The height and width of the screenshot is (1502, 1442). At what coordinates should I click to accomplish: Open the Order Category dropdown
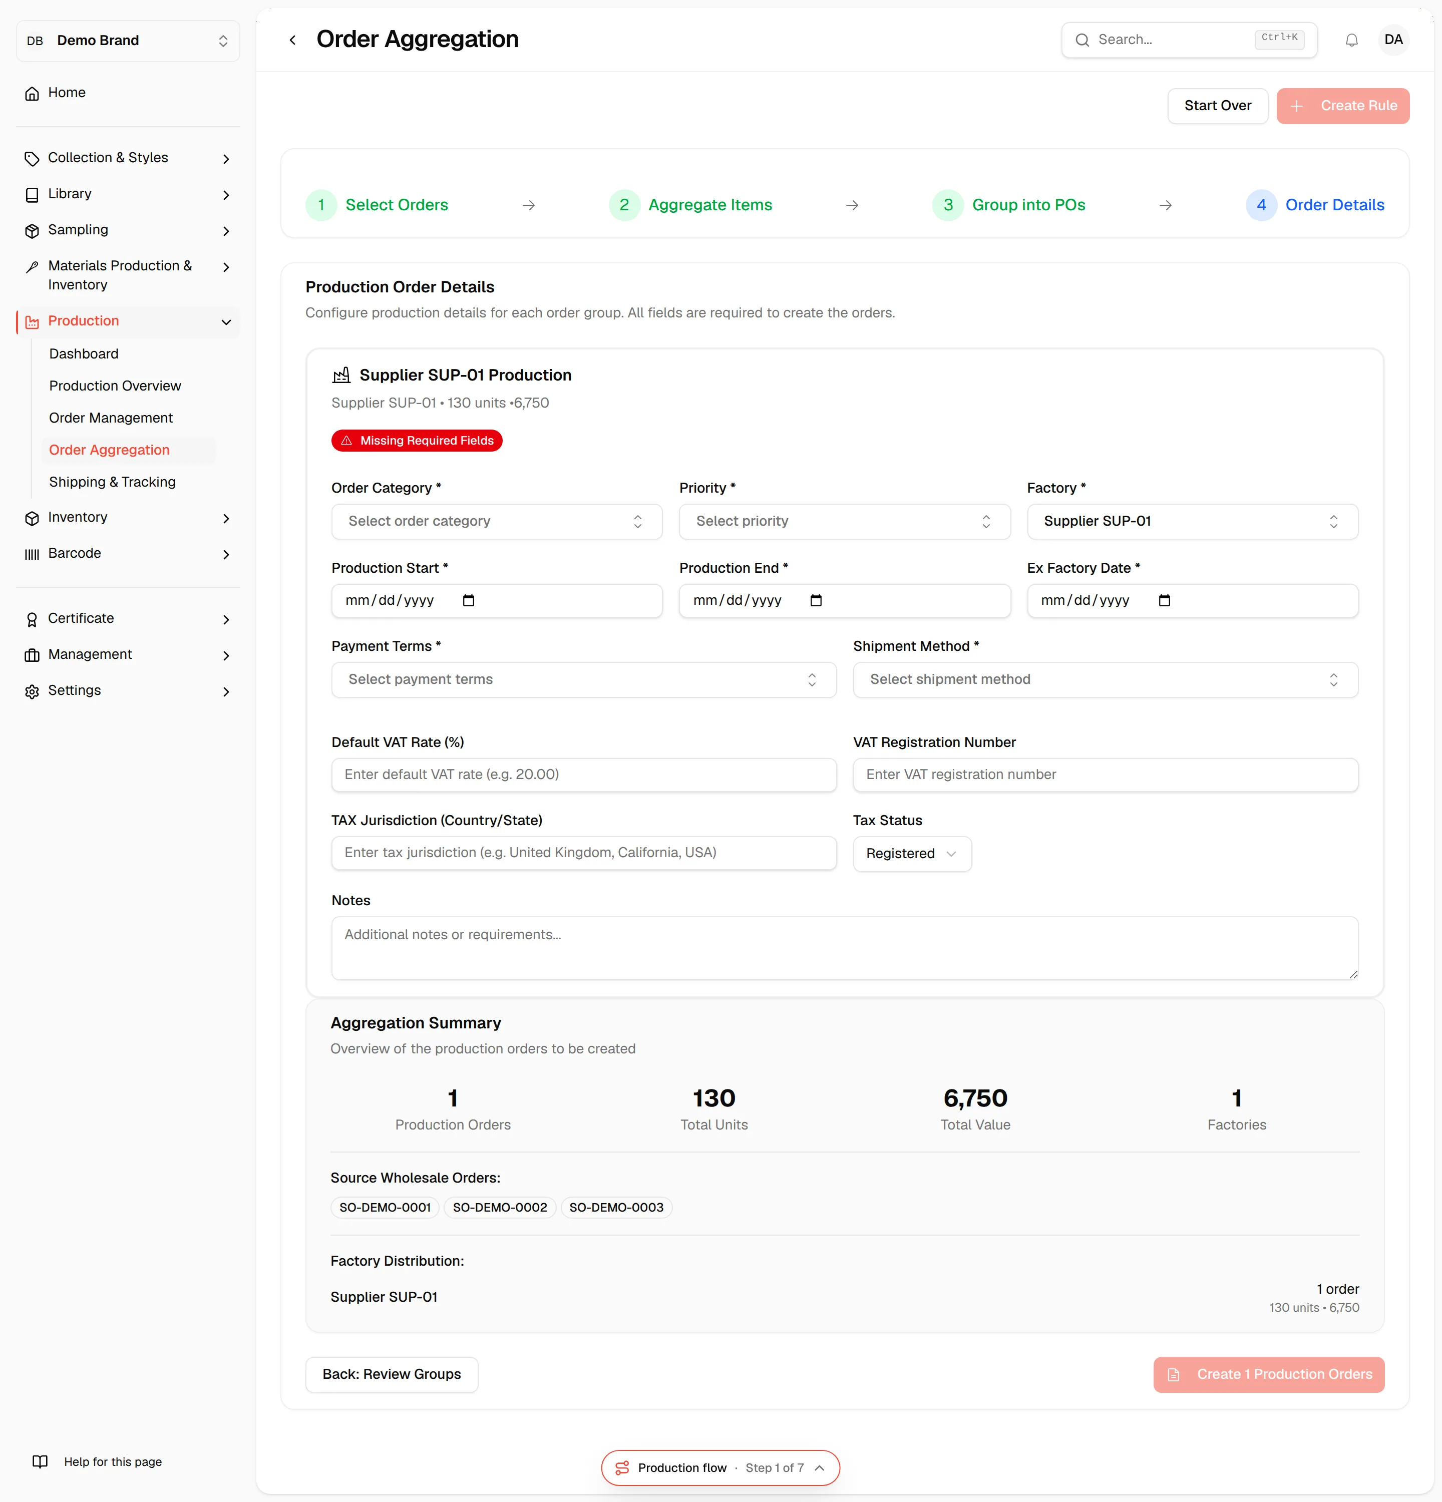tap(497, 521)
